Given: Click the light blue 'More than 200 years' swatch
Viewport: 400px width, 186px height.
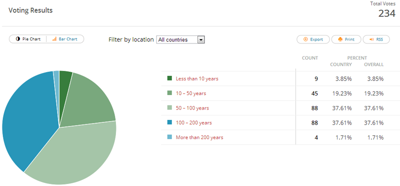Looking at the screenshot, I should coord(169,137).
